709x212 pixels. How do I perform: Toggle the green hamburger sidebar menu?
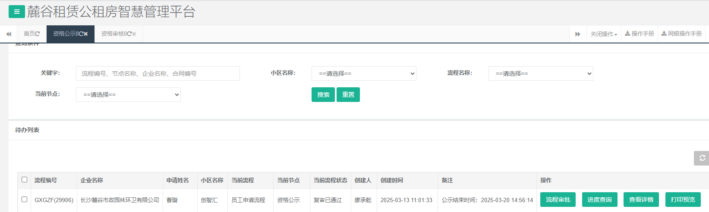pyautogui.click(x=16, y=12)
